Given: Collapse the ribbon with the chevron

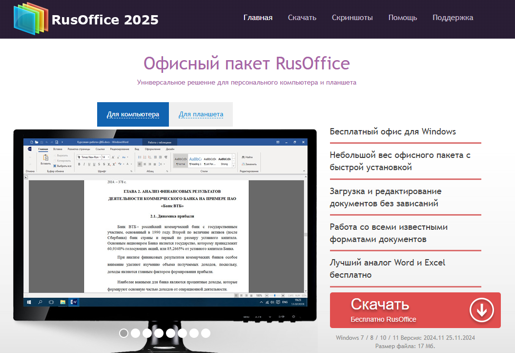Looking at the screenshot, I should point(304,171).
